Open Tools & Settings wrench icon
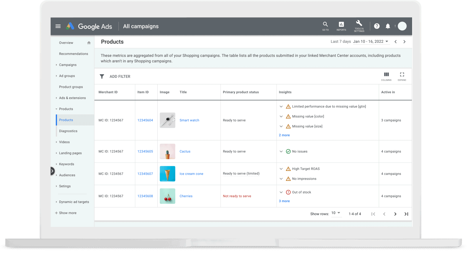The image size is (467, 274). [359, 24]
